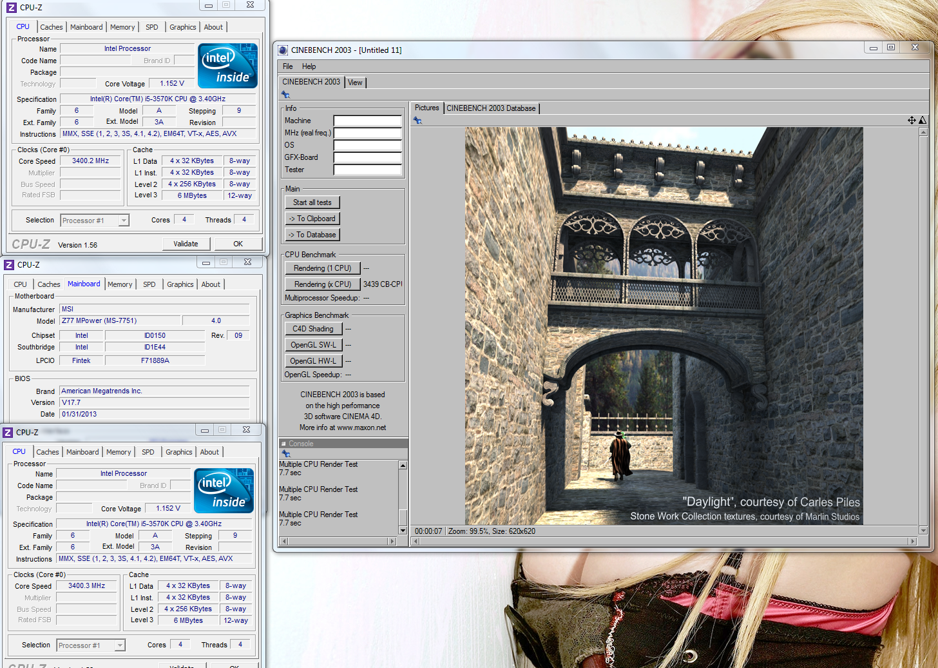Click the OS input field

pos(367,145)
